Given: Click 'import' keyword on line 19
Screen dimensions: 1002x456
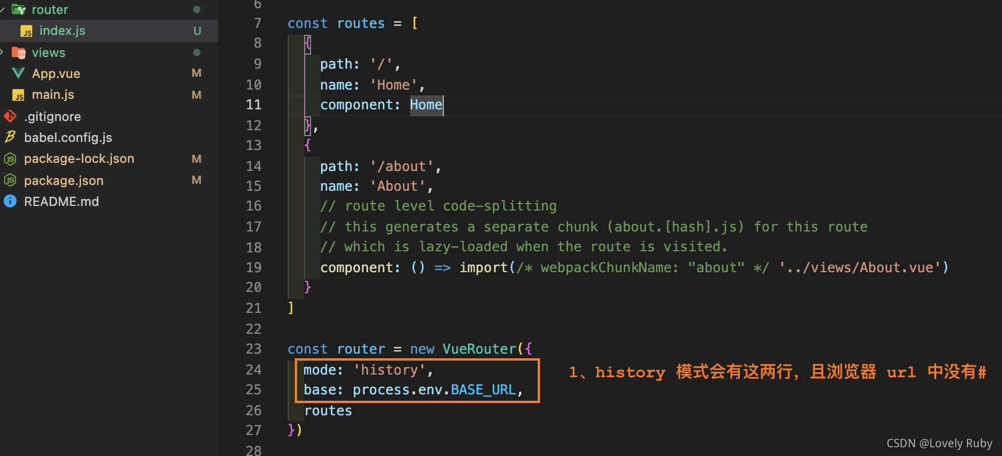Looking at the screenshot, I should [x=484, y=268].
